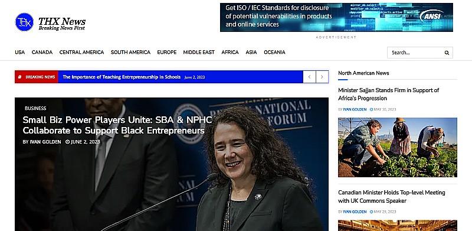Viewport: 472px width, 231px height.
Task: Open the ANSI ISO/IEC Standards advertisement banner
Action: [x=336, y=17]
